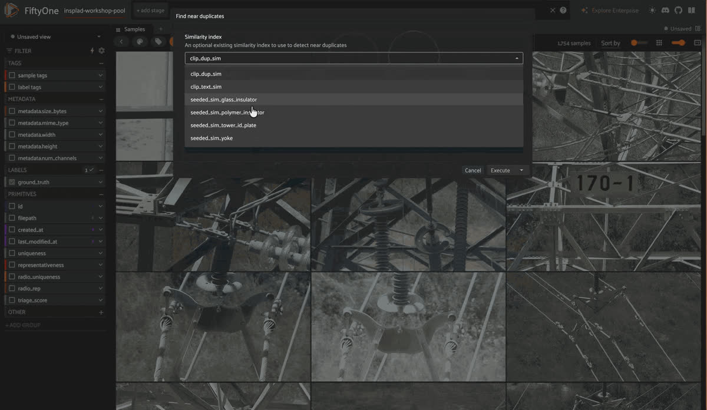Viewport: 707px width, 410px height.
Task: Expand the sample tags filter chevron
Action: coord(101,75)
